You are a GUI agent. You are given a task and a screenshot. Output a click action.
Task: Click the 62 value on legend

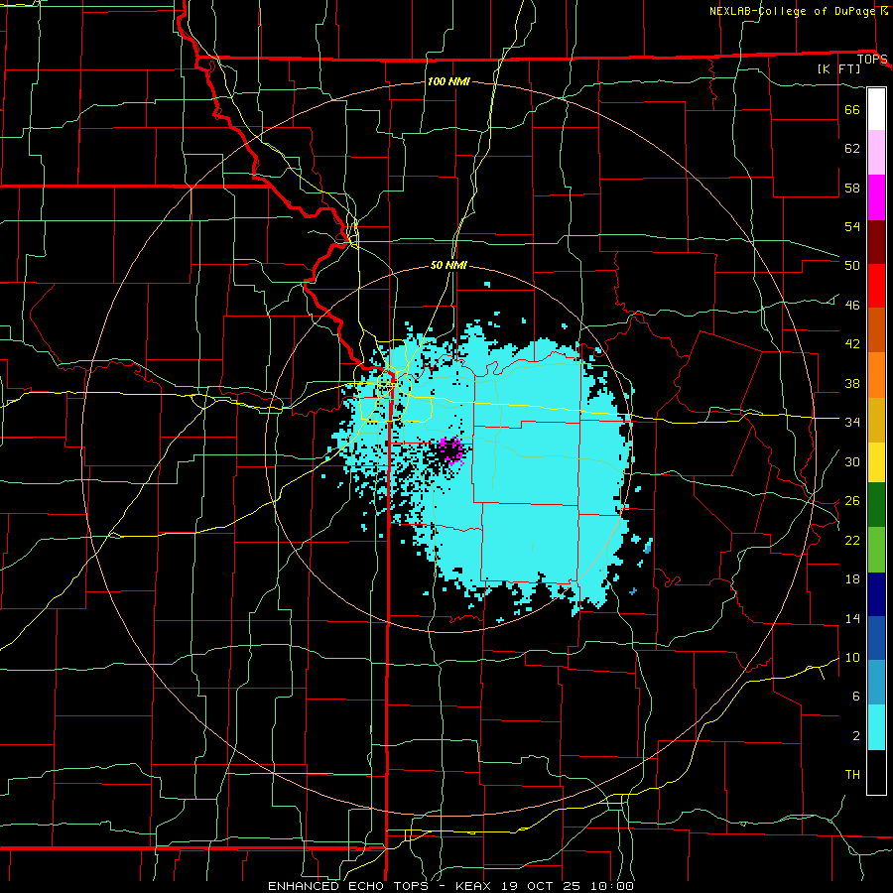pyautogui.click(x=852, y=149)
